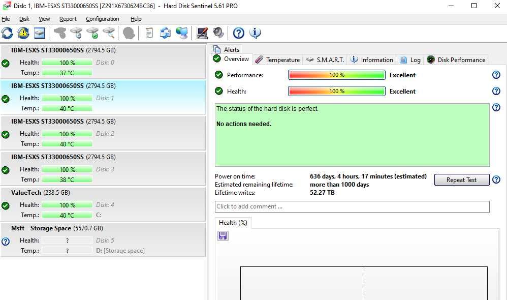Viewport: 507px width, 300px height.
Task: Open the Configuration menu
Action: [x=103, y=19]
